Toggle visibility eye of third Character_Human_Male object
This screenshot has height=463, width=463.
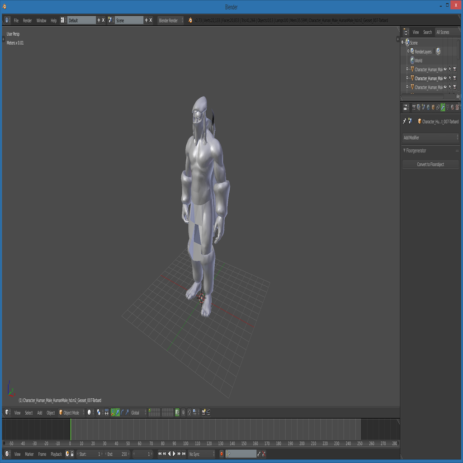coord(445,87)
